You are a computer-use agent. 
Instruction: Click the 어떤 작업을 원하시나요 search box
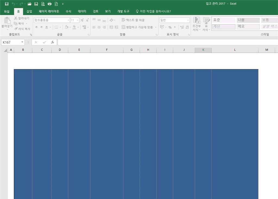(153, 11)
